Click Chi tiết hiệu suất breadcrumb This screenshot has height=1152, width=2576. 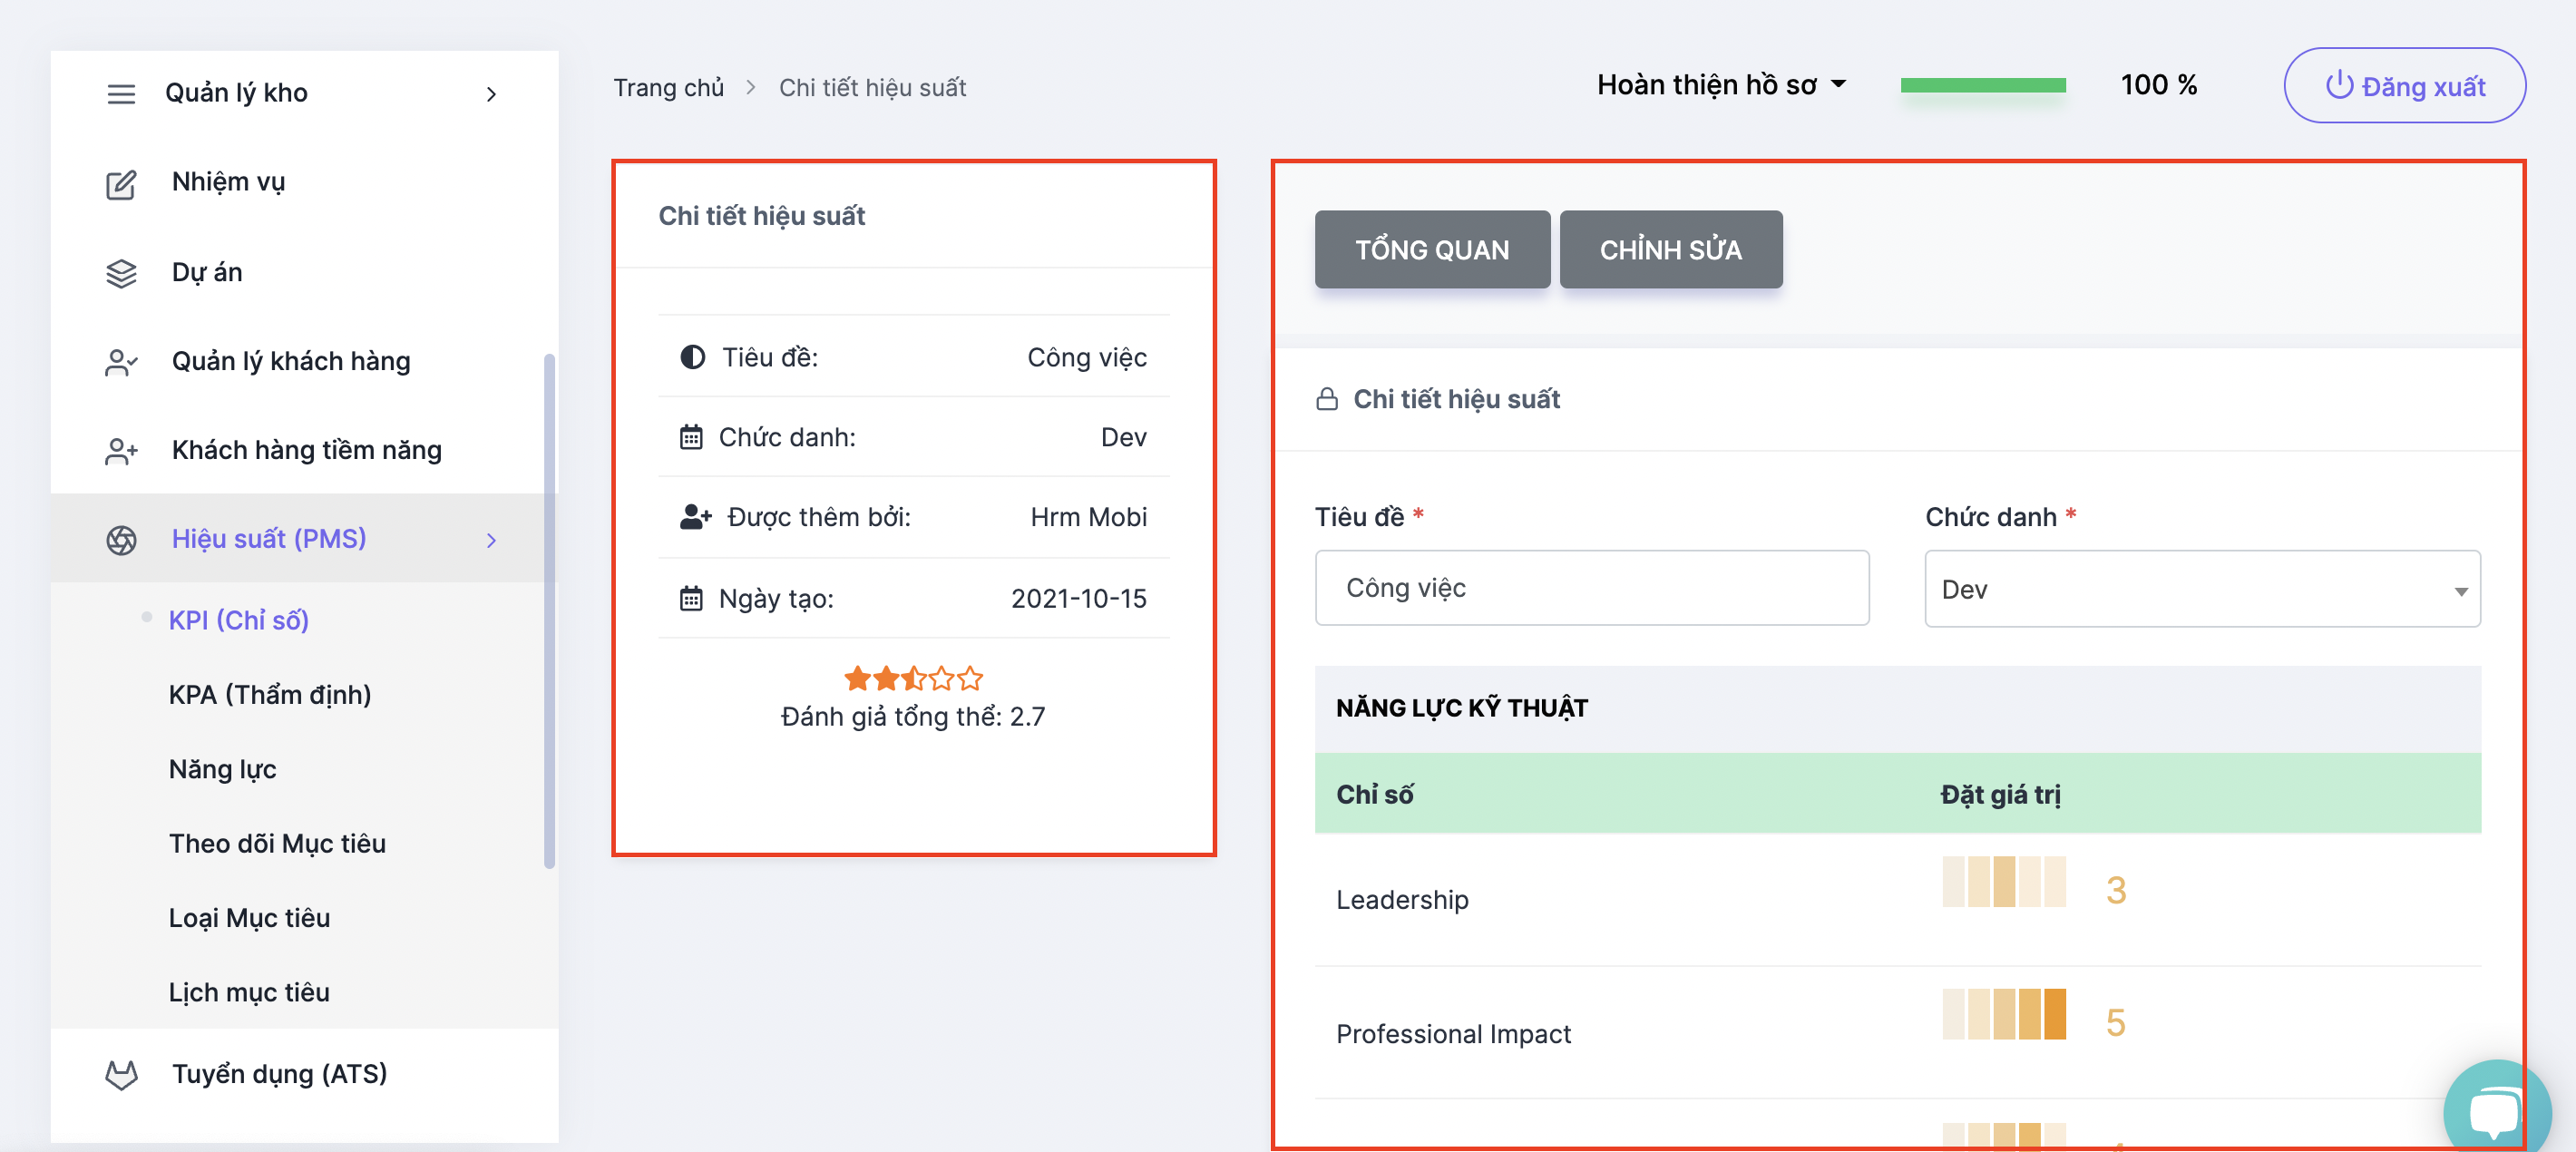pos(872,88)
